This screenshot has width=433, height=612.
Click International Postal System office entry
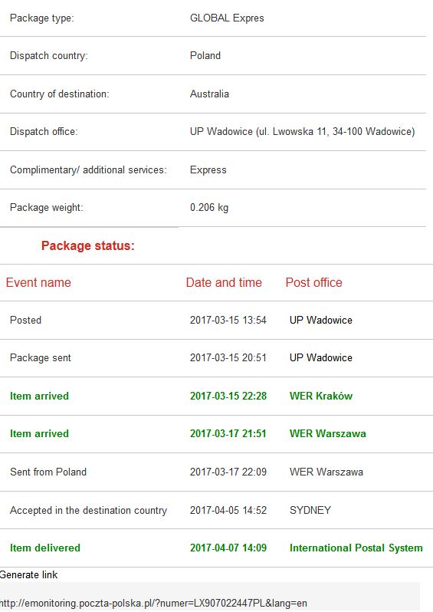(x=356, y=548)
